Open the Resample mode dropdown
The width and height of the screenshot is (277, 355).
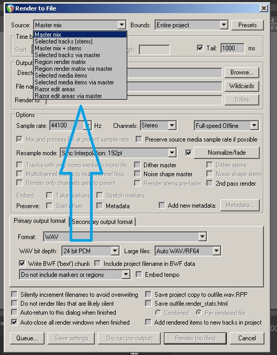(x=118, y=153)
